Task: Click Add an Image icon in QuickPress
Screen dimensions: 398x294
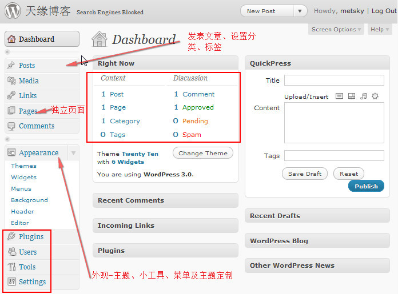Action: tap(339, 96)
